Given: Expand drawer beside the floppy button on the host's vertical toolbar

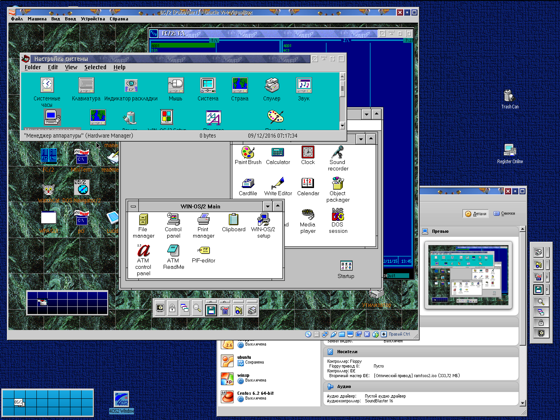Looking at the screenshot, I should (547, 289).
